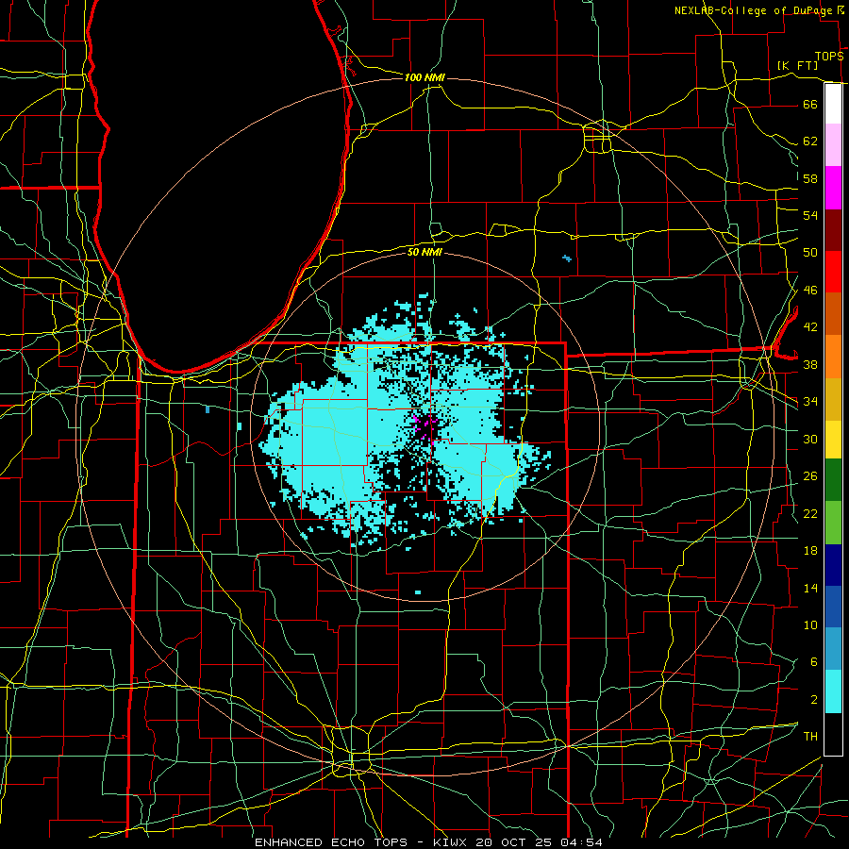Click the K FT units label

pos(797,65)
